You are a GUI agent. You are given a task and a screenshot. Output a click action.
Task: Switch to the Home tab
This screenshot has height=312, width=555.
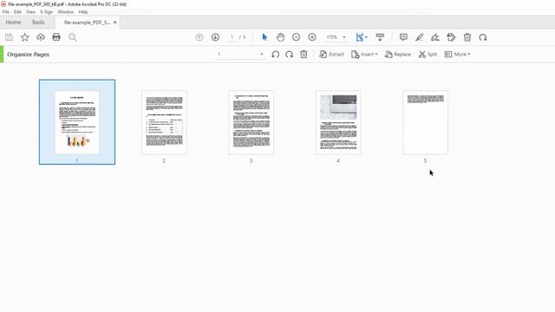[13, 23]
